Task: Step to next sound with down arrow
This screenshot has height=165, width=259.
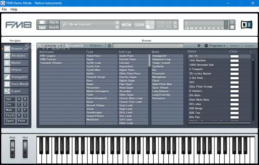Action: [117, 27]
